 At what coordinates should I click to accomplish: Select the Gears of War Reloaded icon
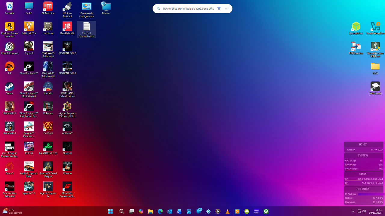(10, 190)
